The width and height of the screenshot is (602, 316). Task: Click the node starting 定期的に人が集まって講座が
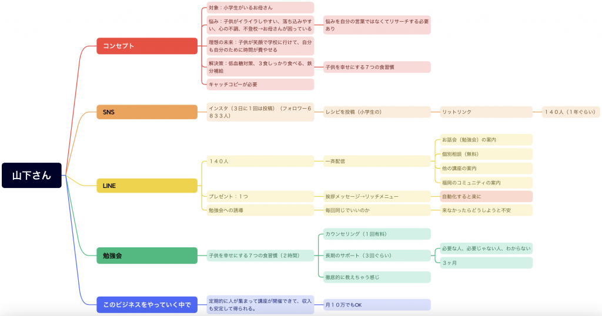[260, 305]
